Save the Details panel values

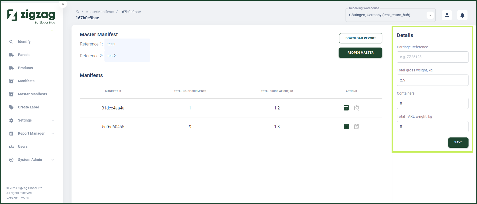458,142
